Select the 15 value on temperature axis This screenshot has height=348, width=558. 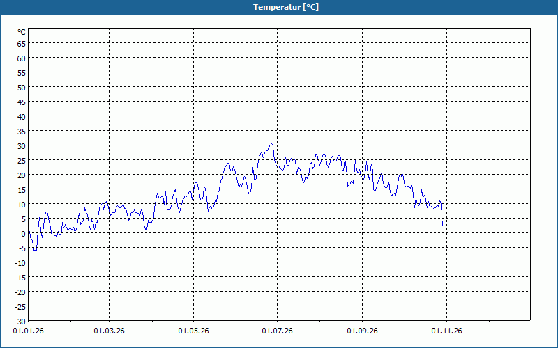tap(22, 190)
